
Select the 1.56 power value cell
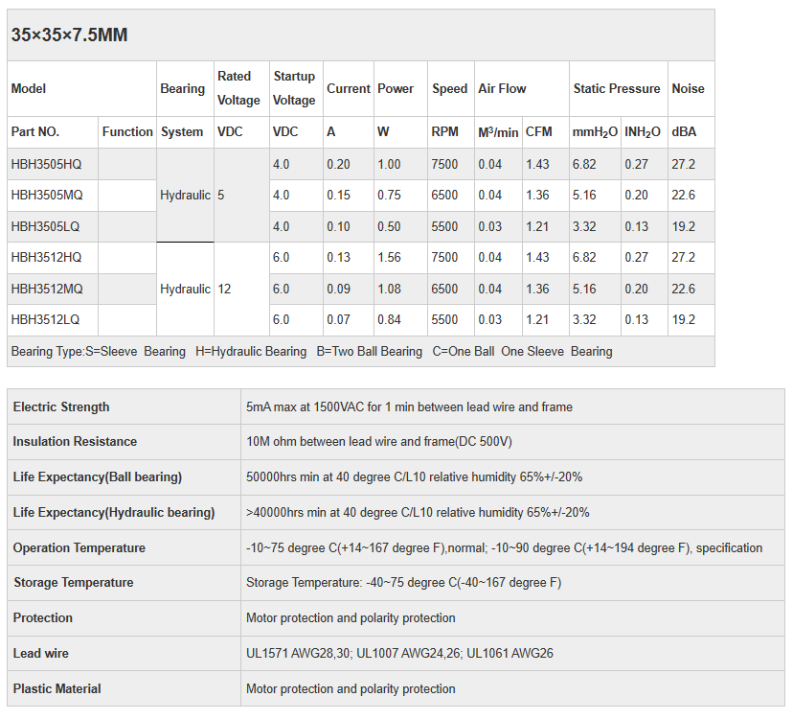[389, 257]
